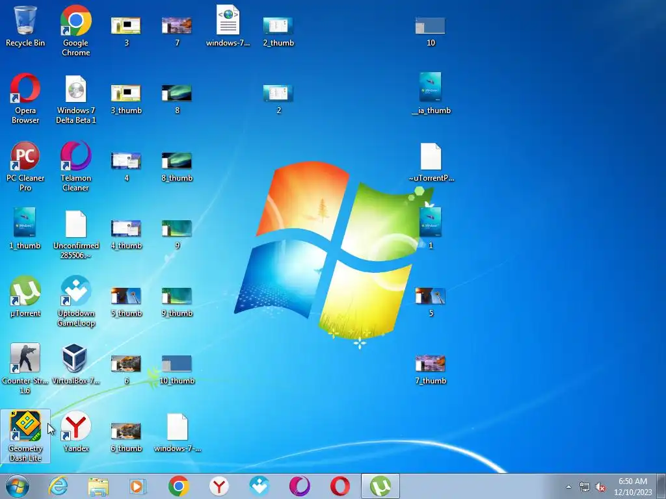Select the 5_thumb image file

pos(126,302)
